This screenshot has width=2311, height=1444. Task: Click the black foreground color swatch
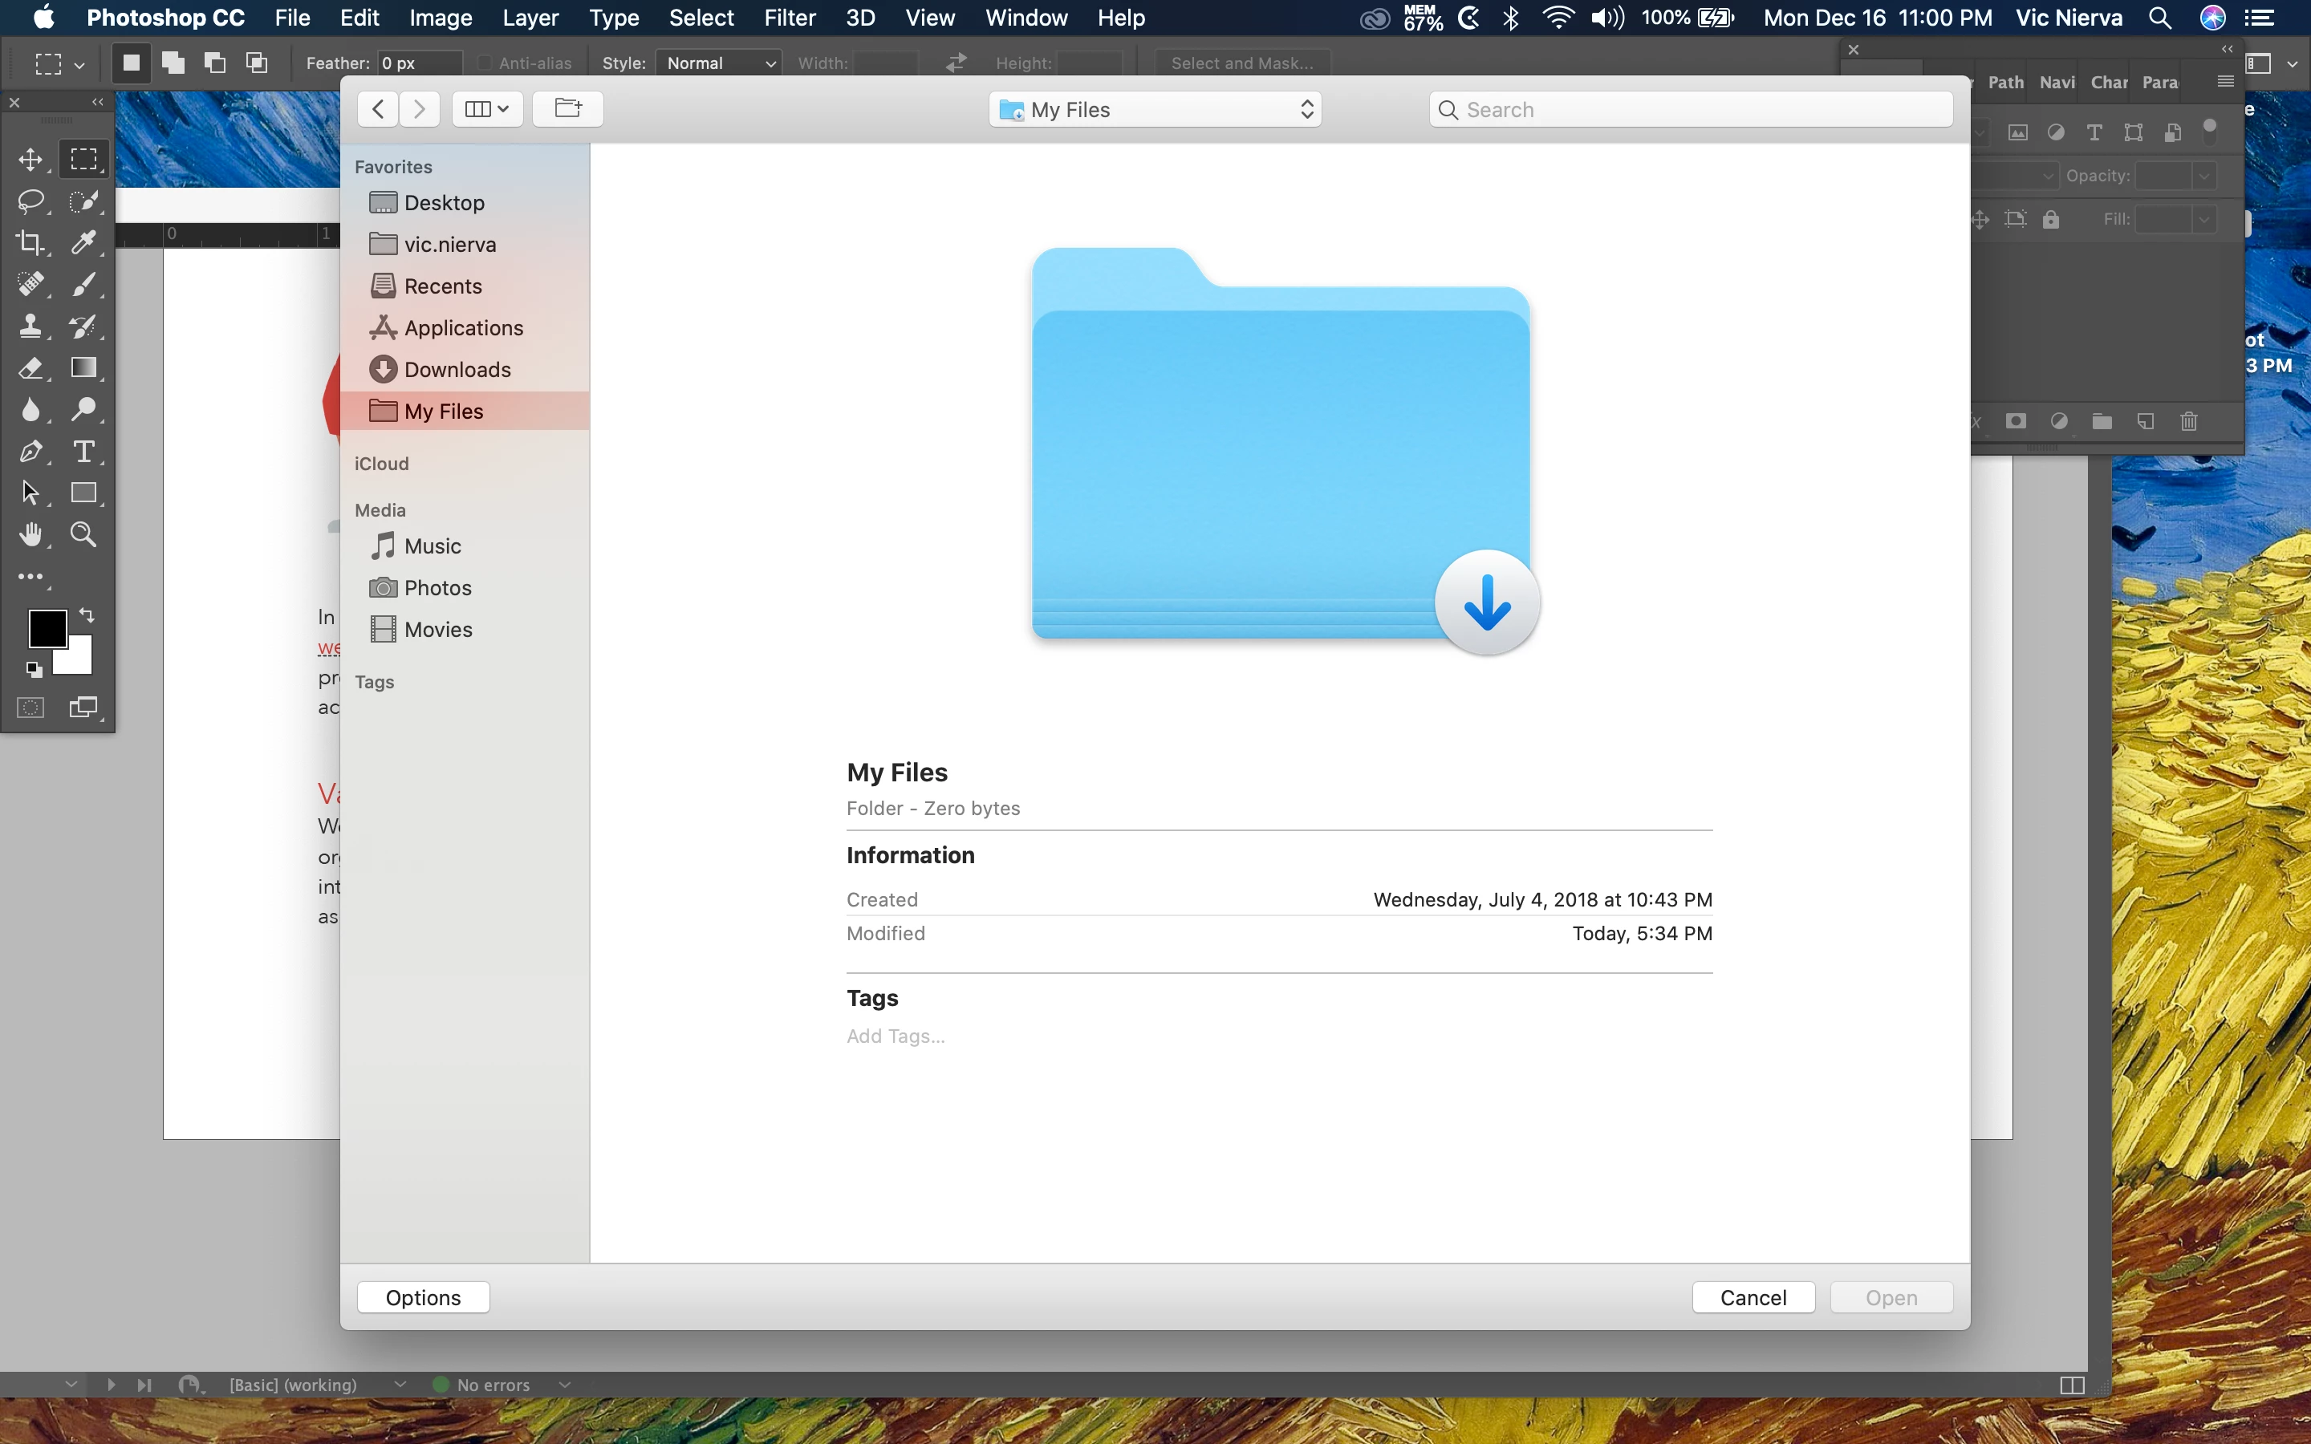coord(47,628)
